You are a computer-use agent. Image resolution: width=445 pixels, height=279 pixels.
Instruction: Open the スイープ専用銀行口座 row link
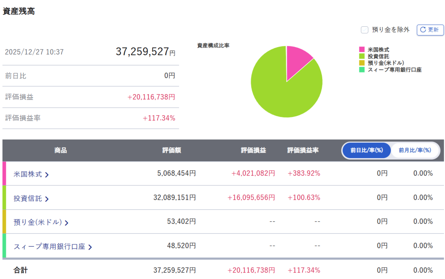click(x=50, y=246)
